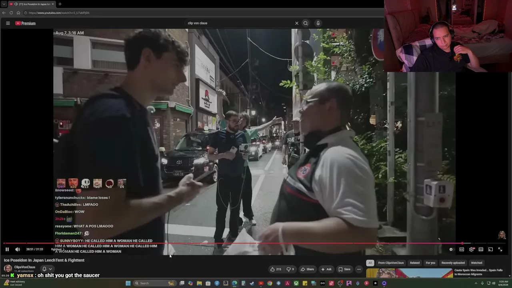The width and height of the screenshot is (512, 288).
Task: Open the Windows Start menu
Action: (x=128, y=283)
